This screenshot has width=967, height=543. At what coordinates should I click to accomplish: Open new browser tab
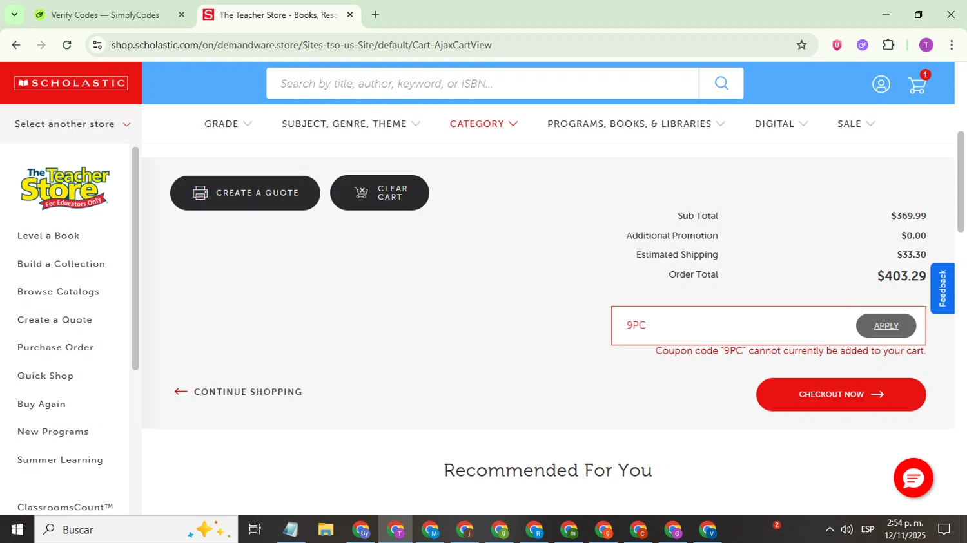(375, 15)
